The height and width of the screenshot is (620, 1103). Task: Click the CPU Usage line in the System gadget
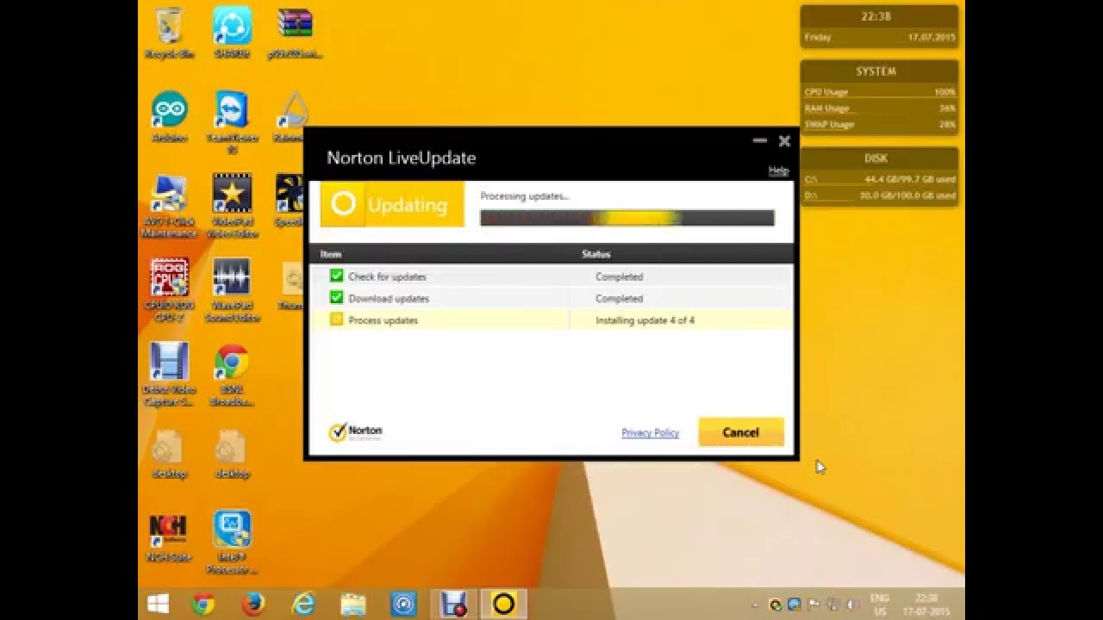(x=880, y=91)
